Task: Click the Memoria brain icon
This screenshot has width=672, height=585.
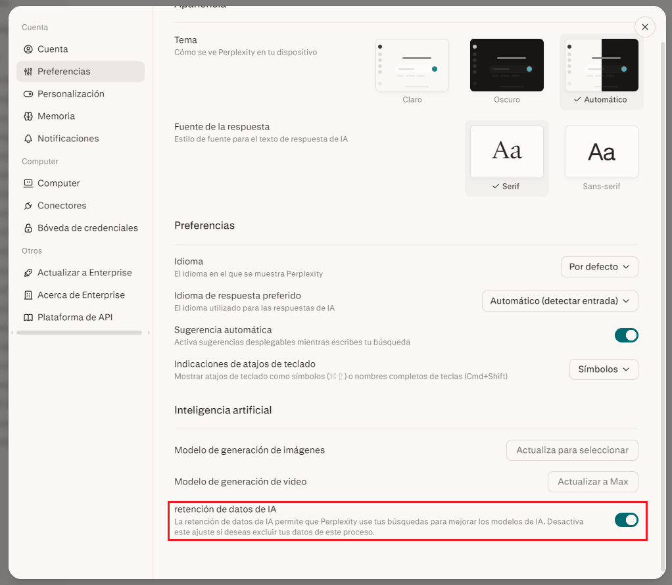Action: click(28, 116)
